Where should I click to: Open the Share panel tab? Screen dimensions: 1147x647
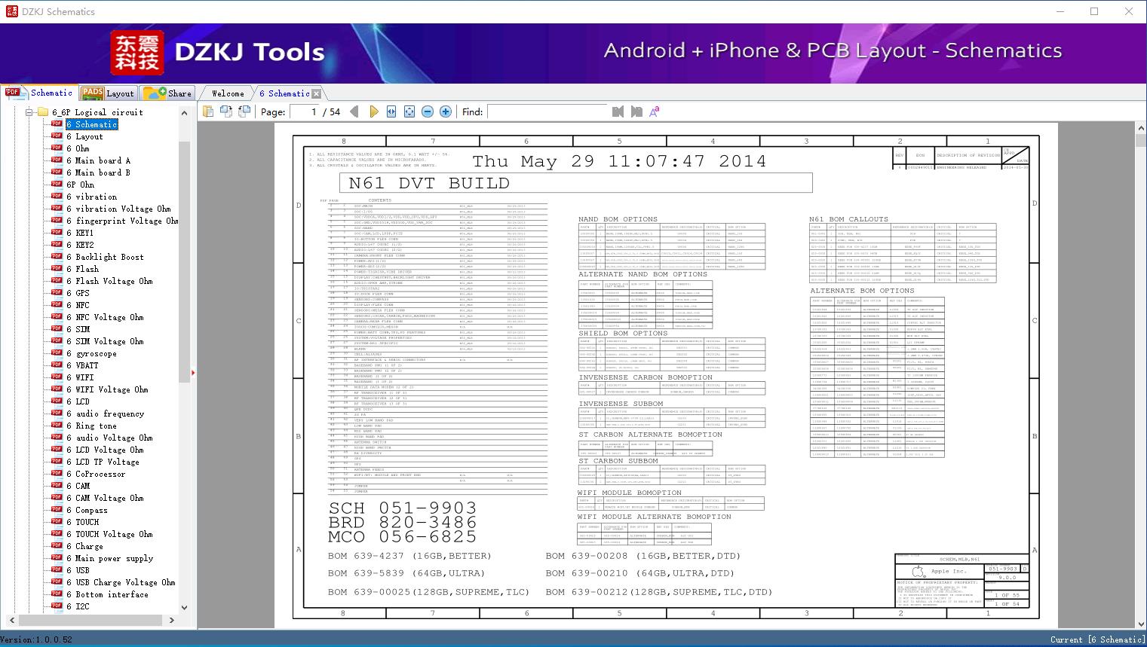pyautogui.click(x=167, y=93)
